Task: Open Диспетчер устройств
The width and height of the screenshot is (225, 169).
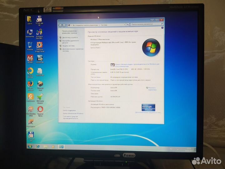Action: (70, 38)
